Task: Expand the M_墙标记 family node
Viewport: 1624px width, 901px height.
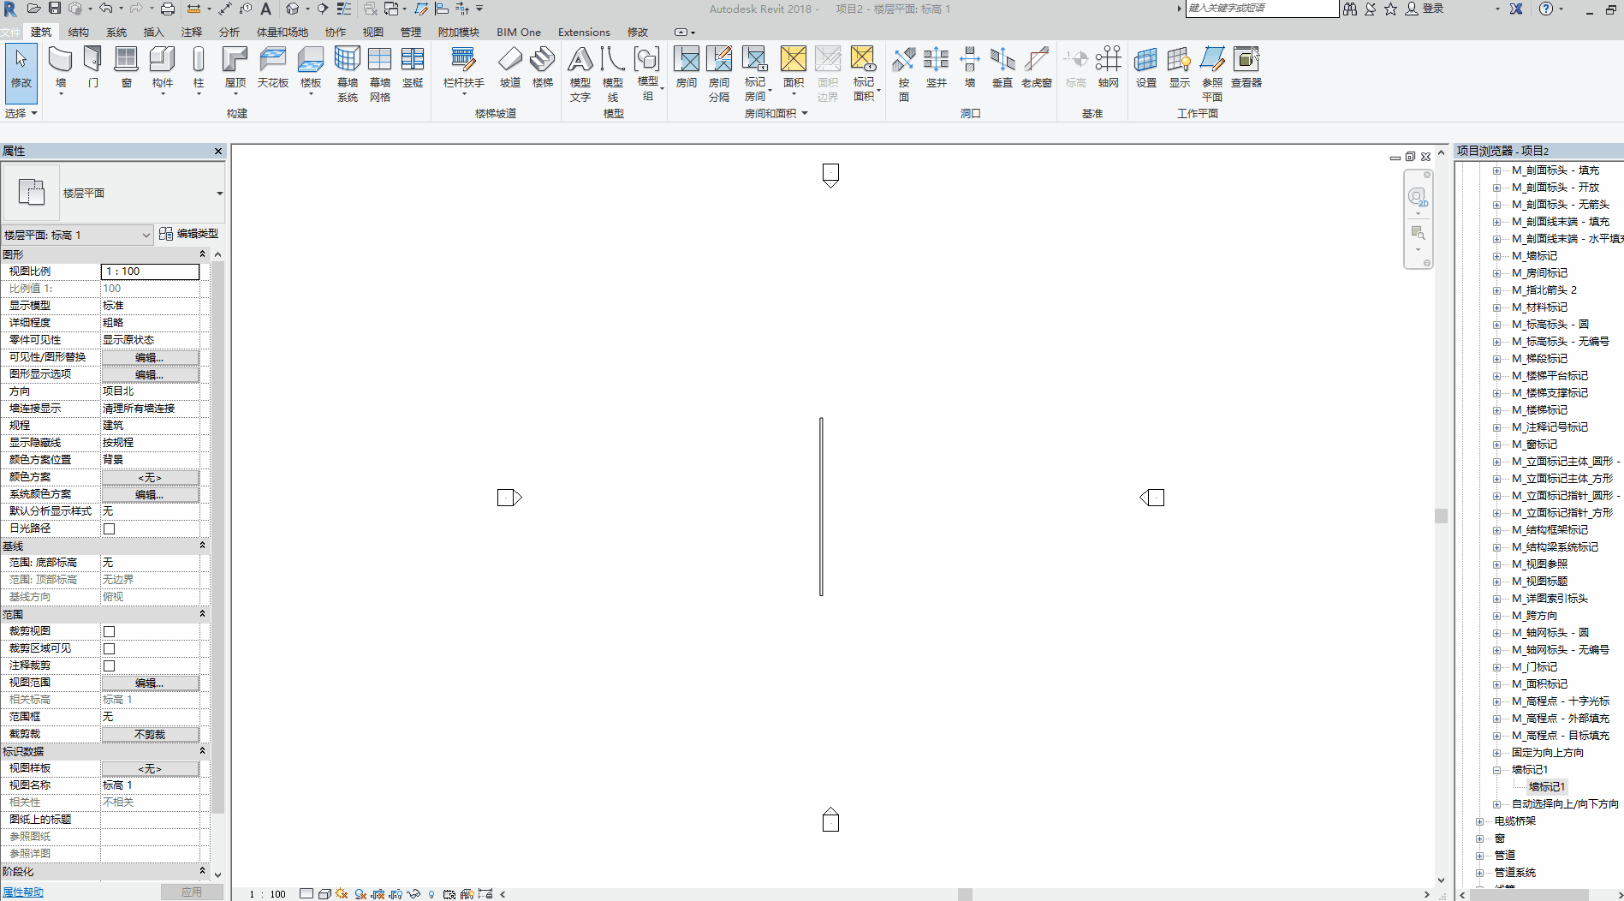Action: coord(1496,256)
